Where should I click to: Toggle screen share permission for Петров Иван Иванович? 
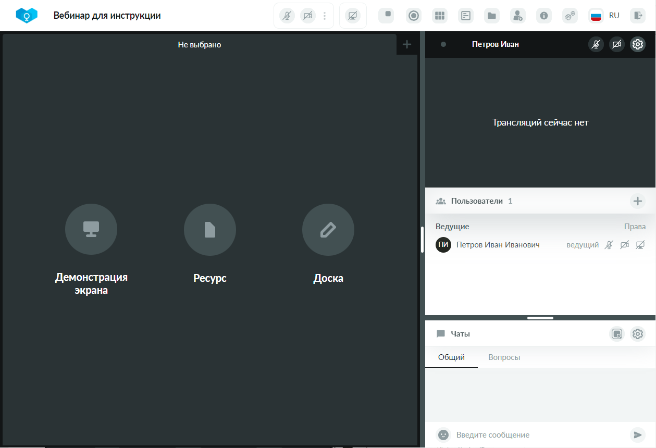pos(640,245)
